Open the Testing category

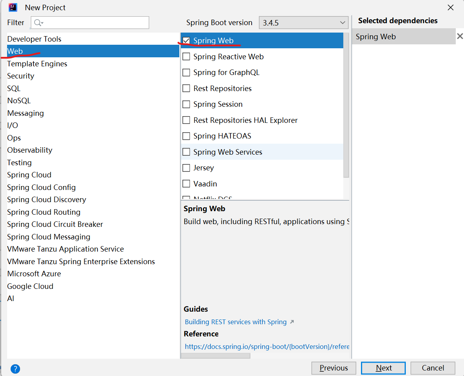pos(93,162)
